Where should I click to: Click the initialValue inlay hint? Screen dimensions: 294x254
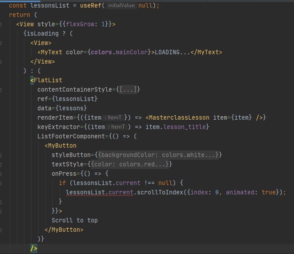pos(121,6)
